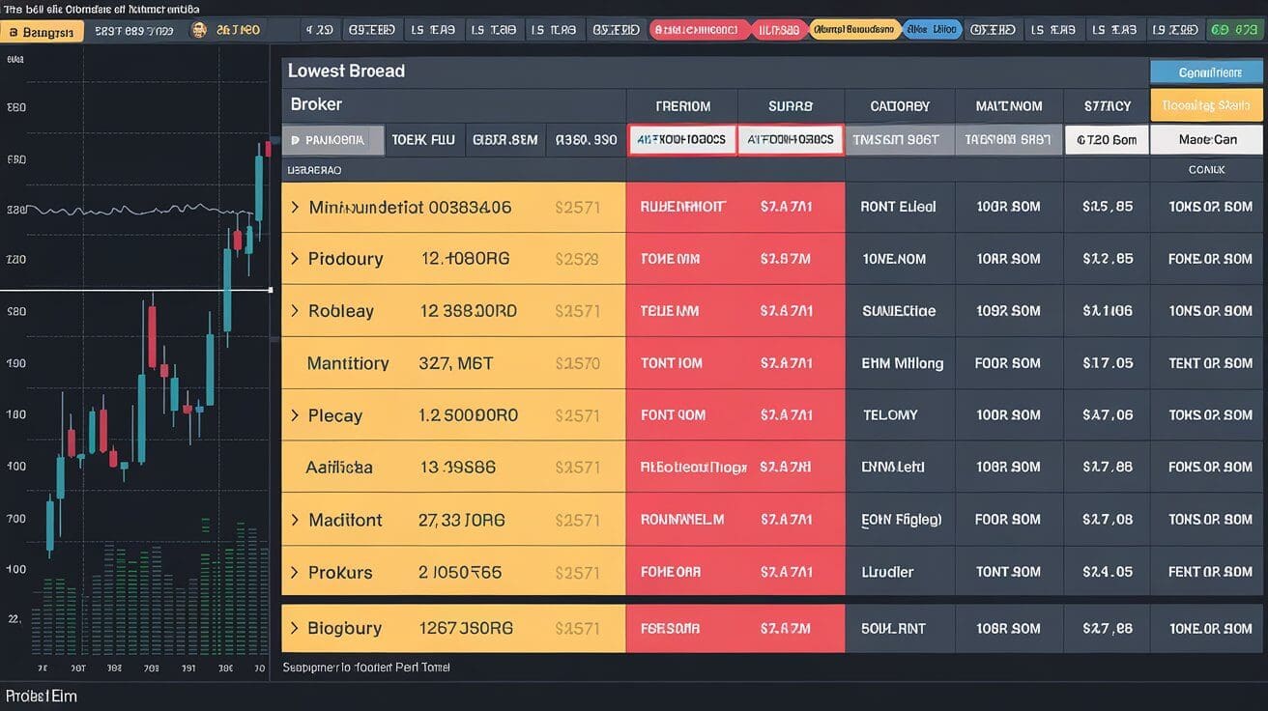
Task: Click the Proite! Elm tab at bottom left
Action: [x=41, y=696]
